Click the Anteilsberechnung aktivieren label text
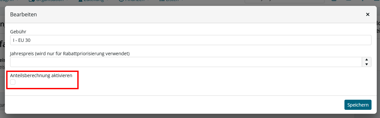The width and height of the screenshot is (380, 118). (x=41, y=76)
